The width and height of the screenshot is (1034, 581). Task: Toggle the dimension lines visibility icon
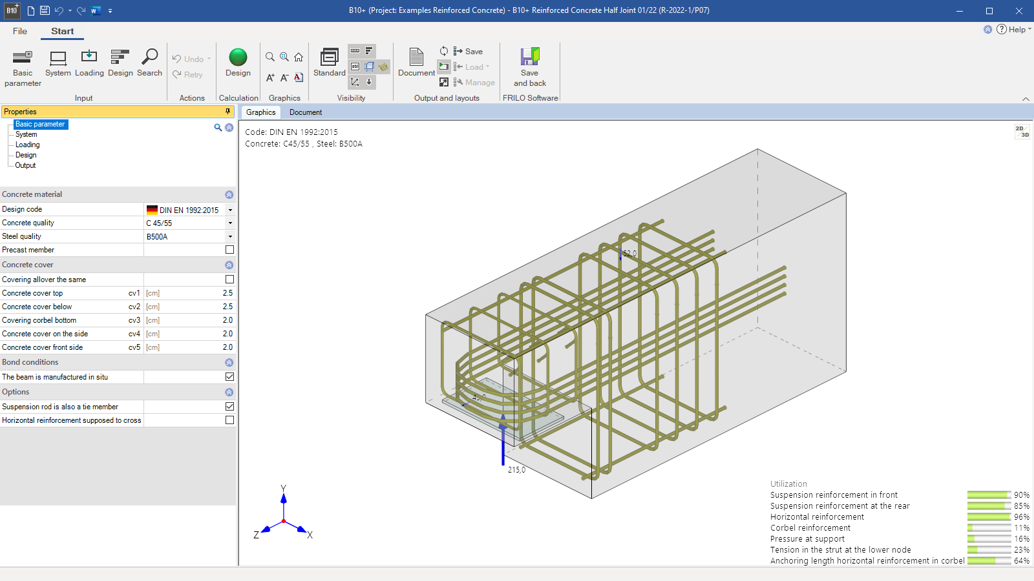point(355,50)
